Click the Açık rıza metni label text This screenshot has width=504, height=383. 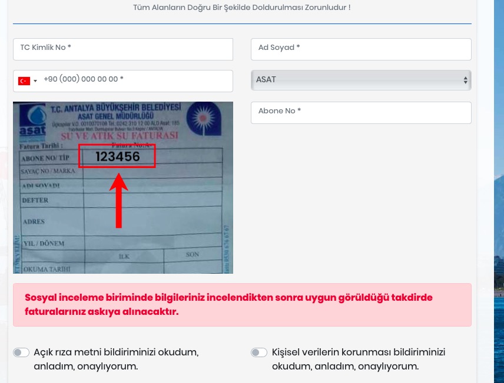pos(115,359)
